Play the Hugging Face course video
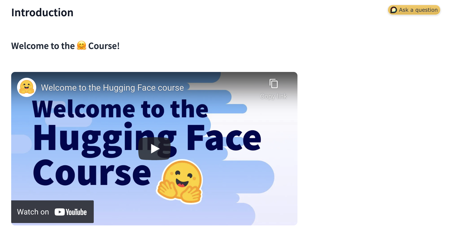 click(154, 149)
